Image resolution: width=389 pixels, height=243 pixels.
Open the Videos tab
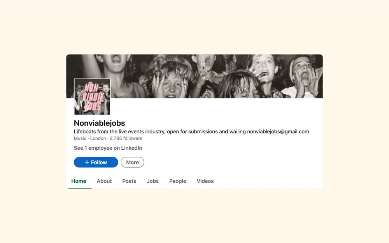pos(205,181)
